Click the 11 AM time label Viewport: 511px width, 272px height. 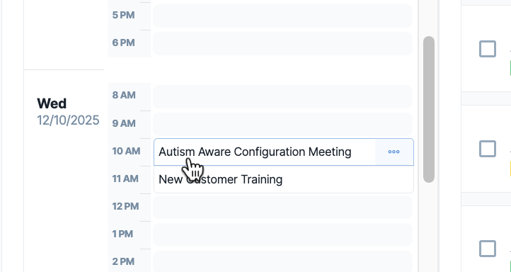click(x=125, y=178)
